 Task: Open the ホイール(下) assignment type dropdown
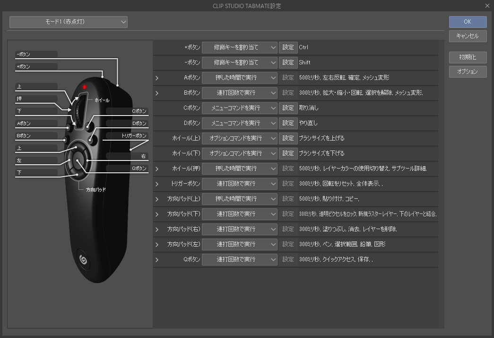tap(240, 153)
